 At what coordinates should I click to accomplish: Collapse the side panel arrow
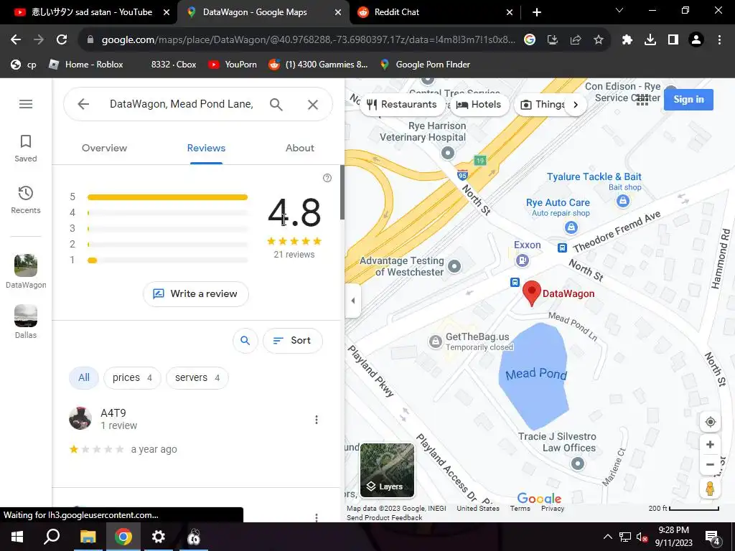[353, 301]
